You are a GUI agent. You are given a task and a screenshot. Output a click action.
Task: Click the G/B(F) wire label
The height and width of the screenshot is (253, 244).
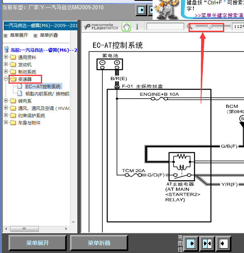coord(229,146)
